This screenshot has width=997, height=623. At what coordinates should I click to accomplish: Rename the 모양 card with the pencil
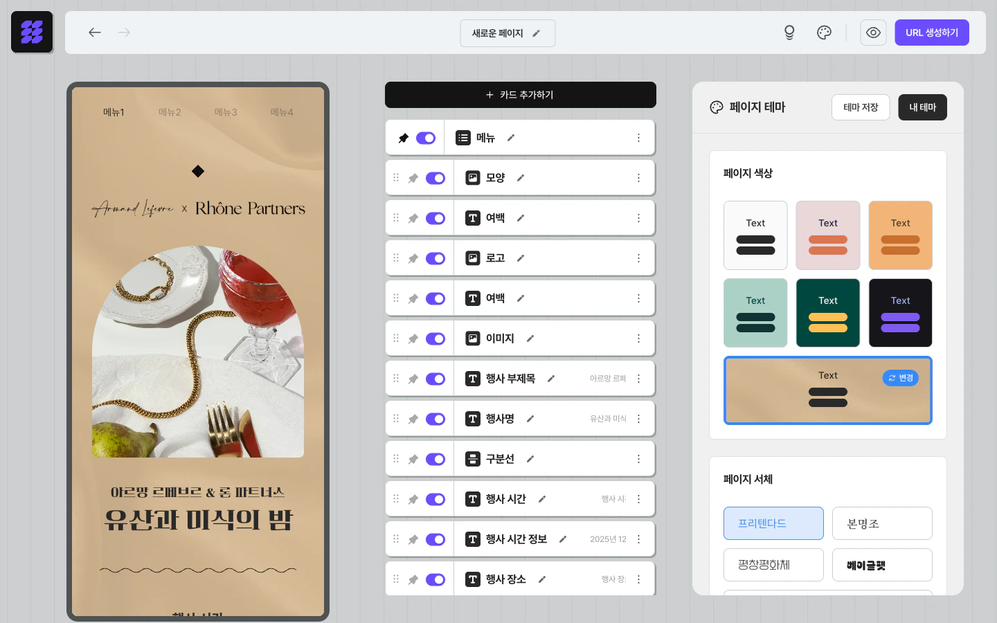521,178
